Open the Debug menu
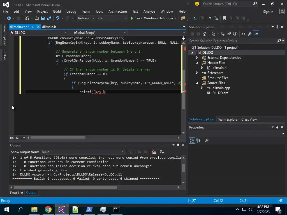This screenshot has height=215, width=287. click(71, 11)
